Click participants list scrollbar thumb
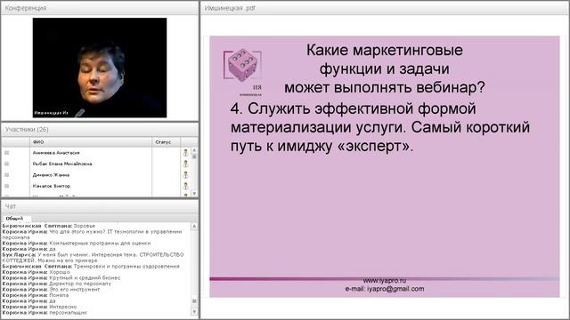 tap(194, 156)
